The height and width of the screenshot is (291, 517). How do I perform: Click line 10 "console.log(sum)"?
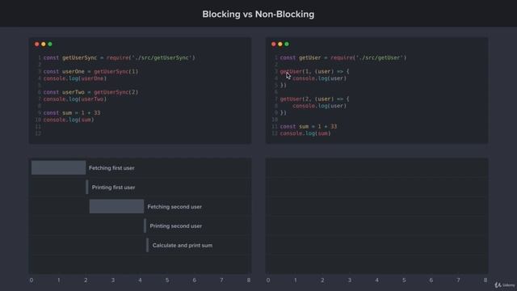click(x=69, y=120)
